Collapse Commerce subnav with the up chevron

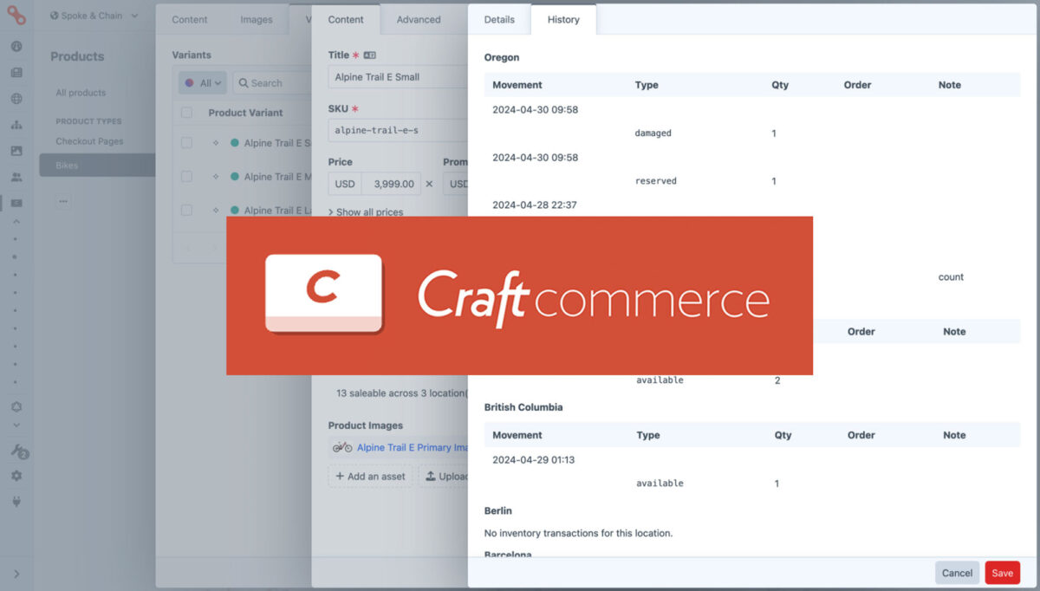[x=16, y=222]
